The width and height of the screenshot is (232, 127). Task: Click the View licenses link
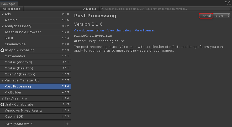(145, 30)
